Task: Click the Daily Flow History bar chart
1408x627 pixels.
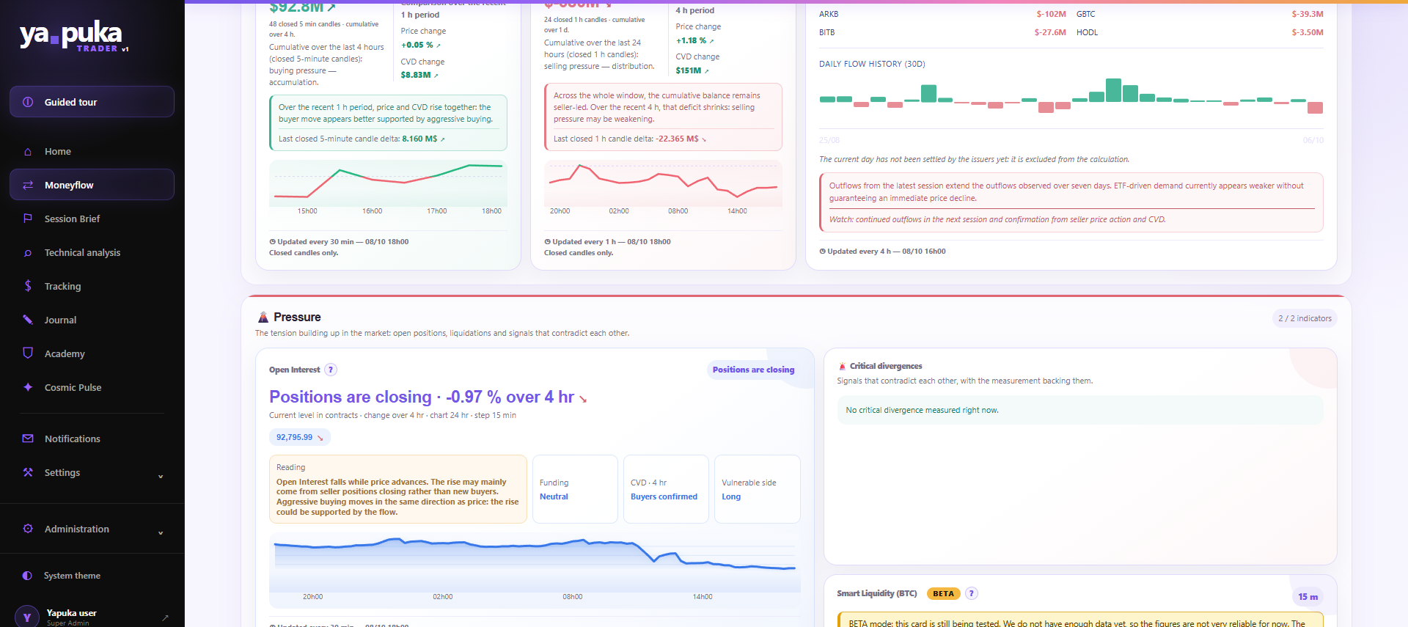Action: [x=1071, y=95]
